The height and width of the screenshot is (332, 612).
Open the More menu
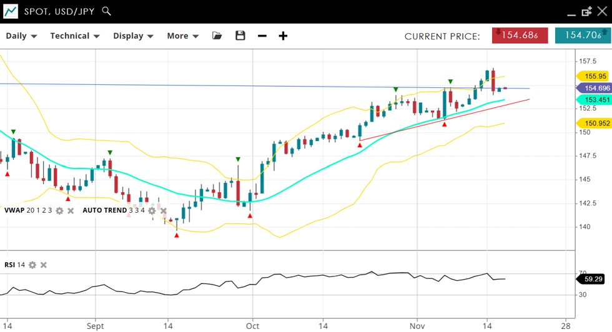182,36
